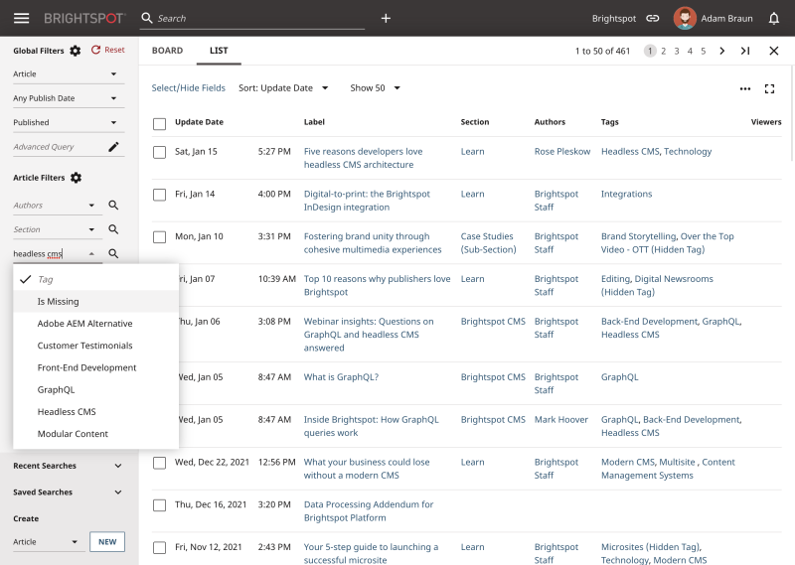Enter fullscreen with the expand icon
The height and width of the screenshot is (565, 795).
(769, 88)
